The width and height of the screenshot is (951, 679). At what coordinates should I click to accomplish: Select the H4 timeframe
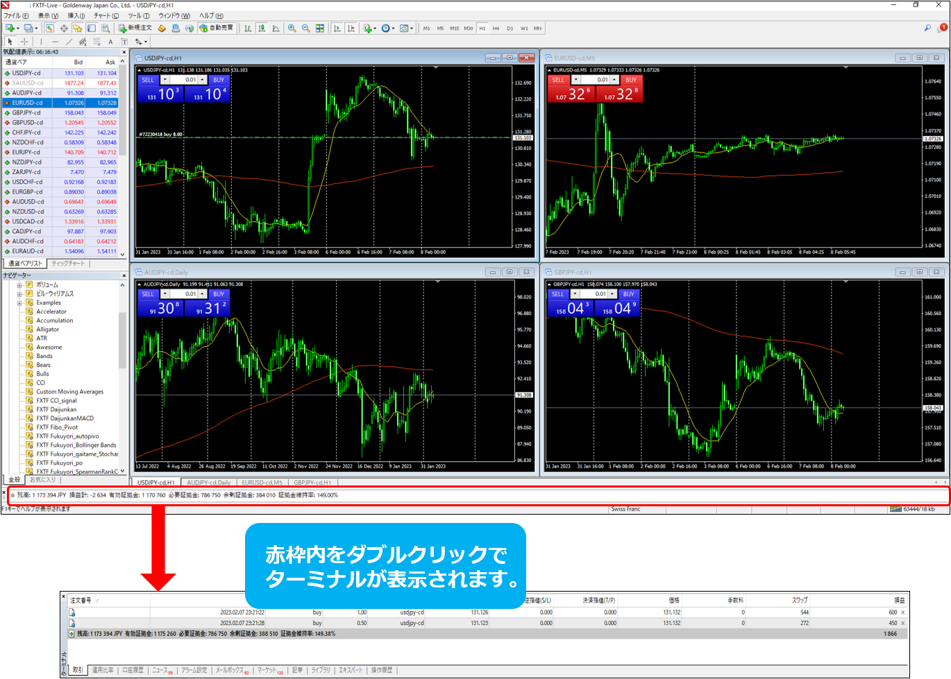point(496,28)
